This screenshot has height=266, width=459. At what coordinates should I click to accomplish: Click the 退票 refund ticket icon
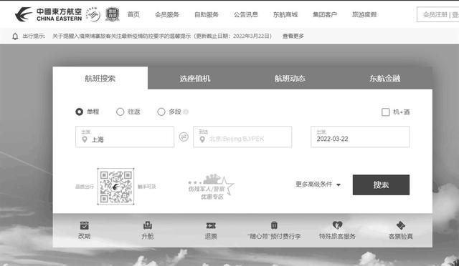(211, 225)
